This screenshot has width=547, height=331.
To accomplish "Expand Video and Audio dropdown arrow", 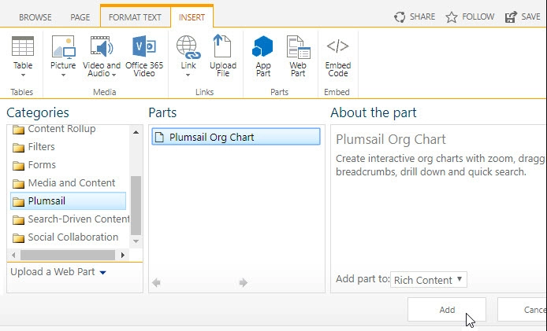I will 113,75.
